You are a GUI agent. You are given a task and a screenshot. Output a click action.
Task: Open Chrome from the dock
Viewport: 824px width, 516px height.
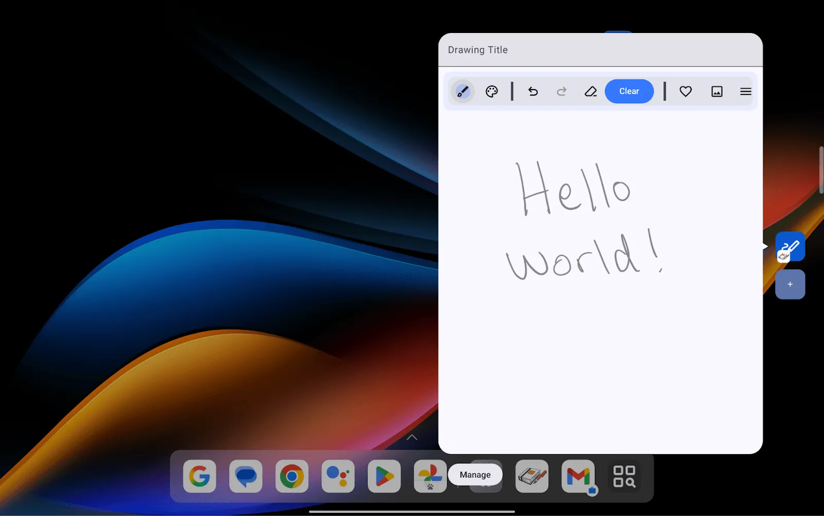coord(291,477)
